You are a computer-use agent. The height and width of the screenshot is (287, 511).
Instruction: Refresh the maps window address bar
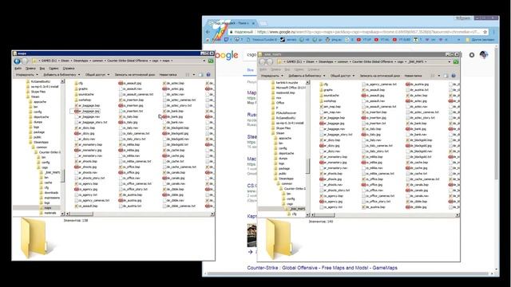pos(211,61)
